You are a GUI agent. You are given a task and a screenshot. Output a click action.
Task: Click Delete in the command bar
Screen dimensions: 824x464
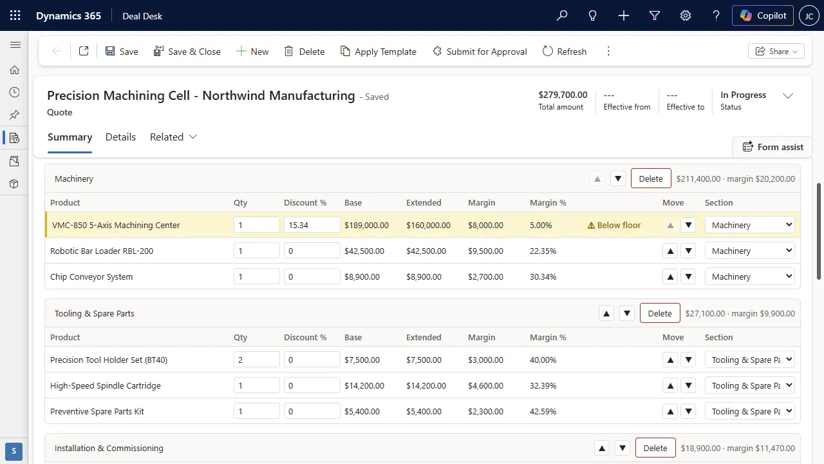pos(304,51)
